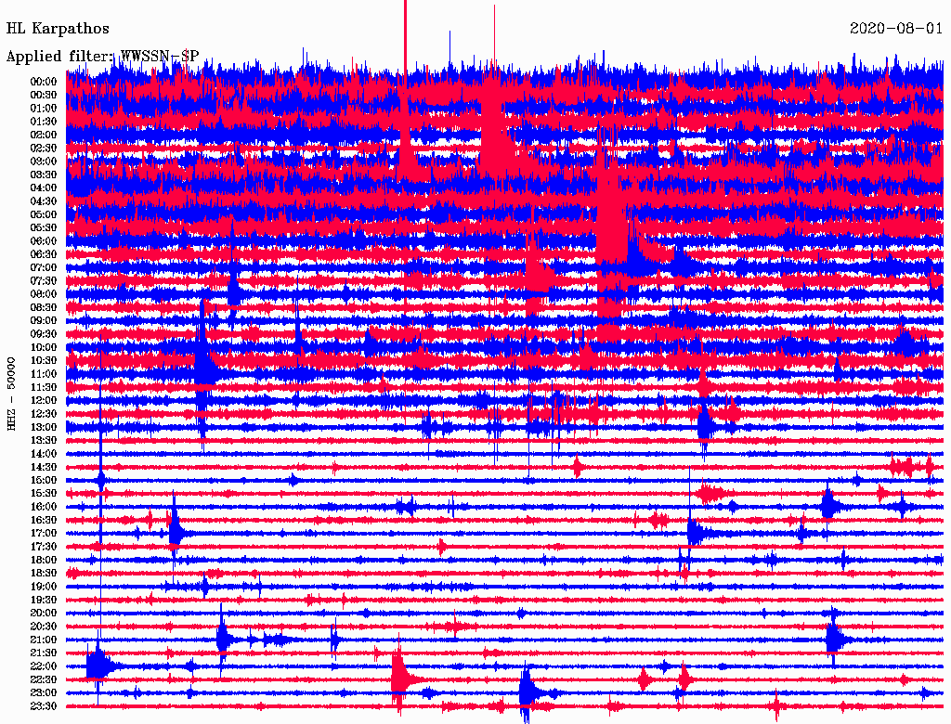951x724 pixels.
Task: Click the 15:00 time label
Action: pyautogui.click(x=44, y=480)
